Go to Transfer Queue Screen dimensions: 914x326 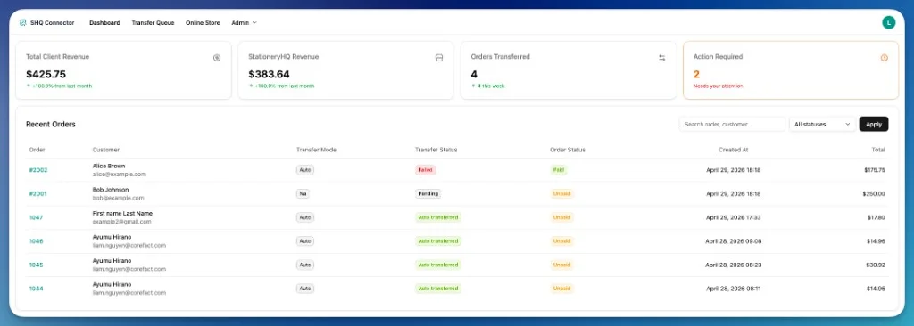153,22
